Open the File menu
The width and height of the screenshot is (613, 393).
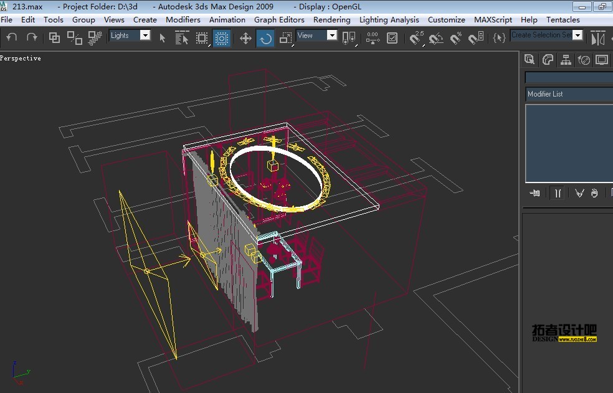[x=7, y=19]
